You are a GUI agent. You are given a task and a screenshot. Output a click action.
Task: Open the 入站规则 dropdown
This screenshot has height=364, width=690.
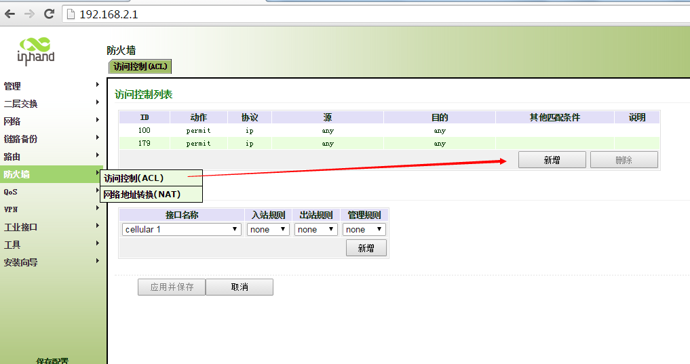click(269, 230)
